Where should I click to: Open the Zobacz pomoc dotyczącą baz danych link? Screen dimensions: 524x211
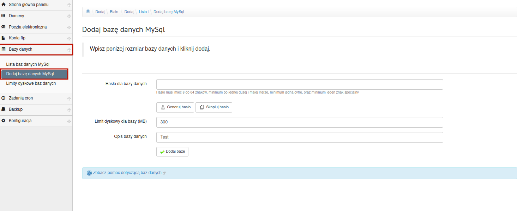[127, 173]
